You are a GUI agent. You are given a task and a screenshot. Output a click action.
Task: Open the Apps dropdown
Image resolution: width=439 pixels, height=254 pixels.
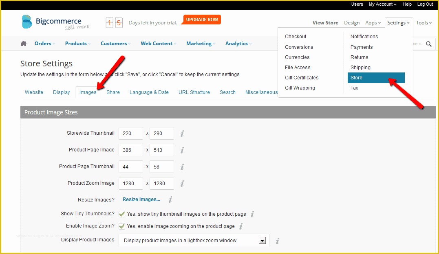(373, 23)
